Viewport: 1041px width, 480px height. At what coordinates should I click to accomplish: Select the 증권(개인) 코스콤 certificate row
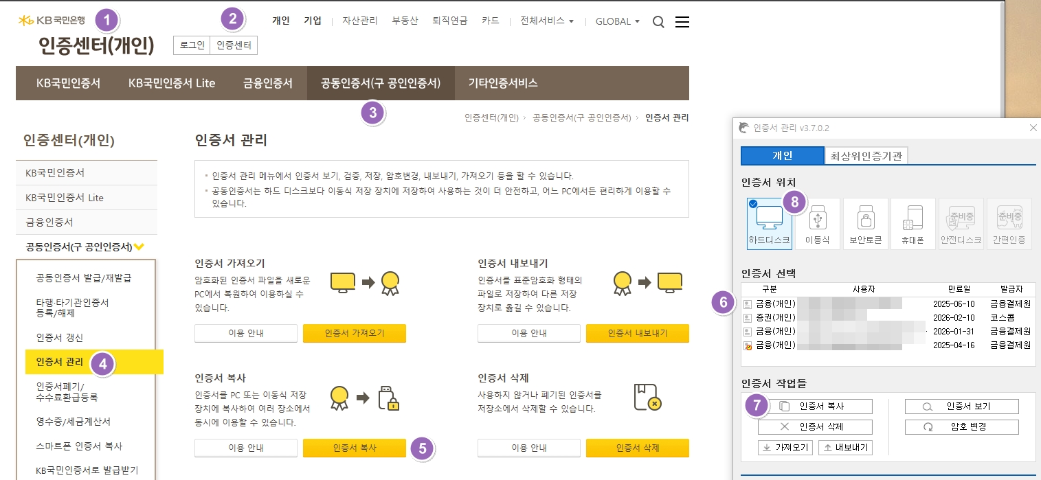point(888,317)
